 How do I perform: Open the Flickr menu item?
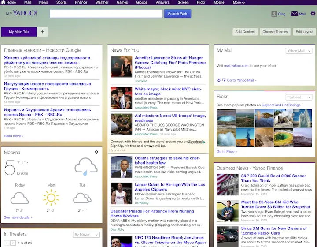click(201, 3)
